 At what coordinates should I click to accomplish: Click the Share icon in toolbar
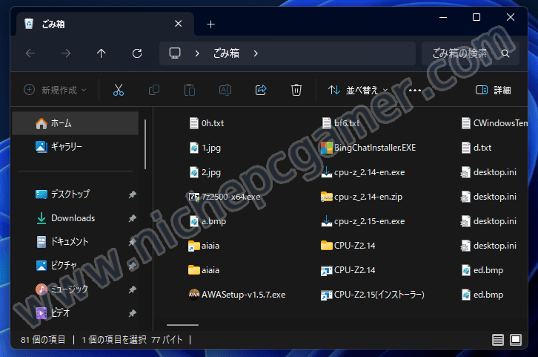point(261,90)
